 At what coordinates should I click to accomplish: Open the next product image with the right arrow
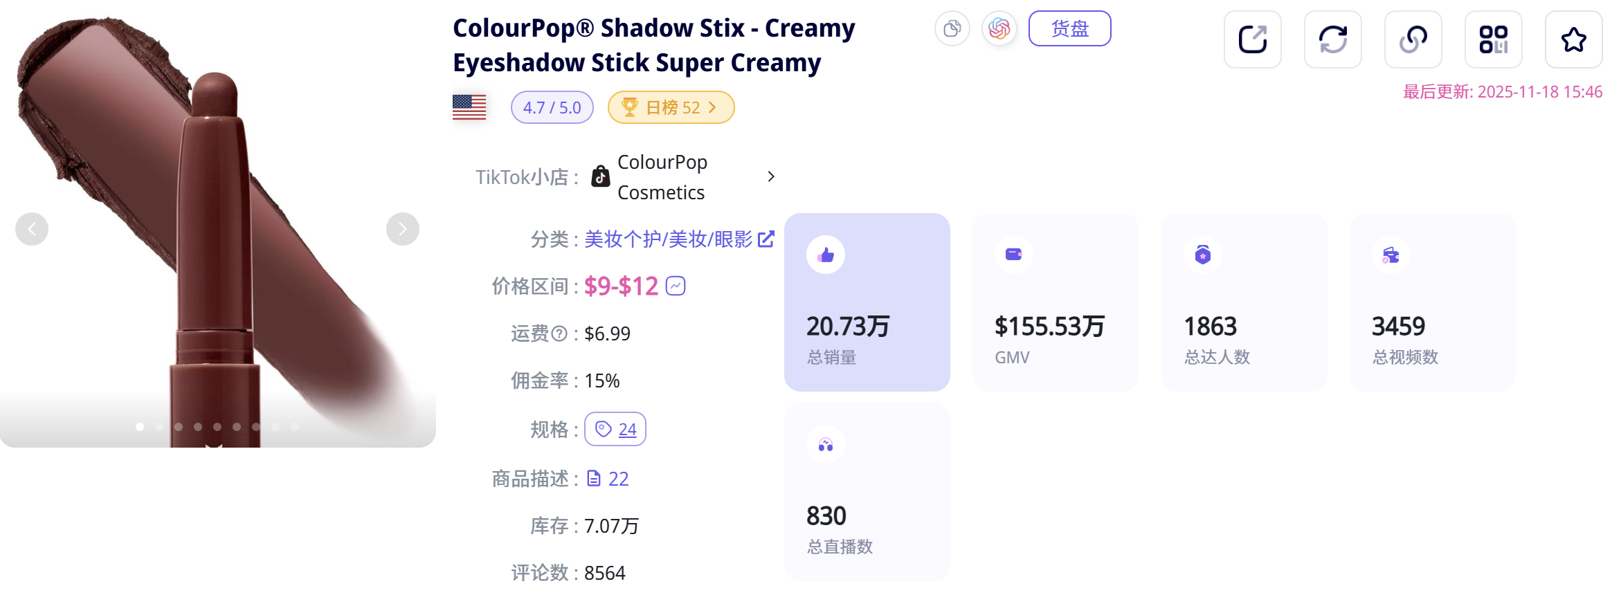402,228
